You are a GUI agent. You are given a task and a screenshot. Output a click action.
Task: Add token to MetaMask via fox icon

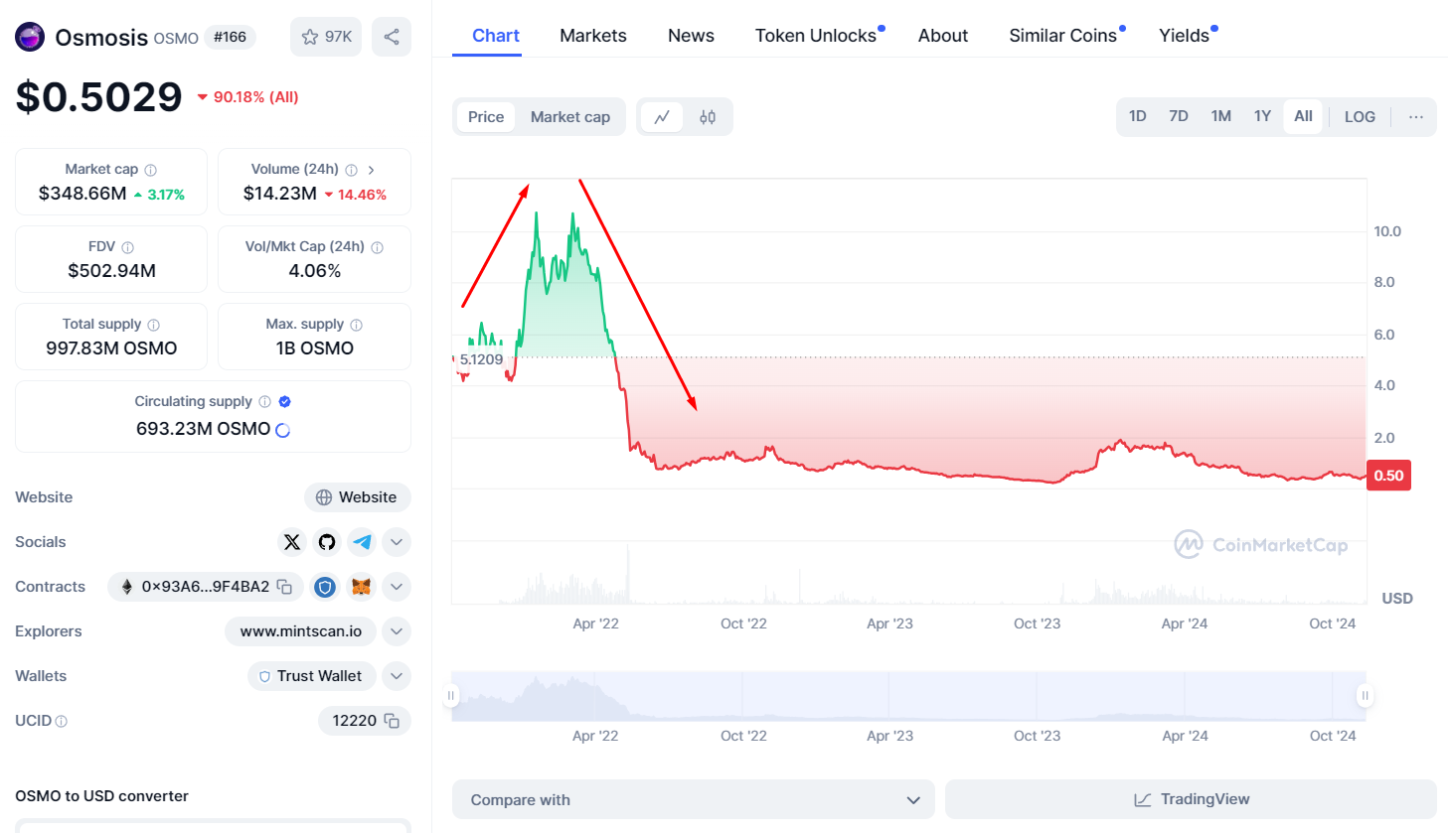pyautogui.click(x=361, y=587)
